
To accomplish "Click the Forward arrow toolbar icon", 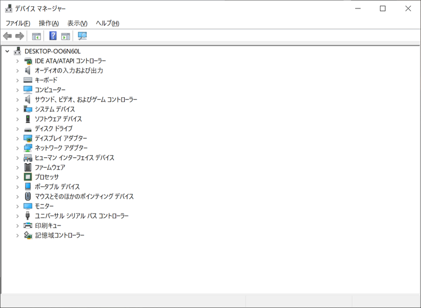I will 19,36.
